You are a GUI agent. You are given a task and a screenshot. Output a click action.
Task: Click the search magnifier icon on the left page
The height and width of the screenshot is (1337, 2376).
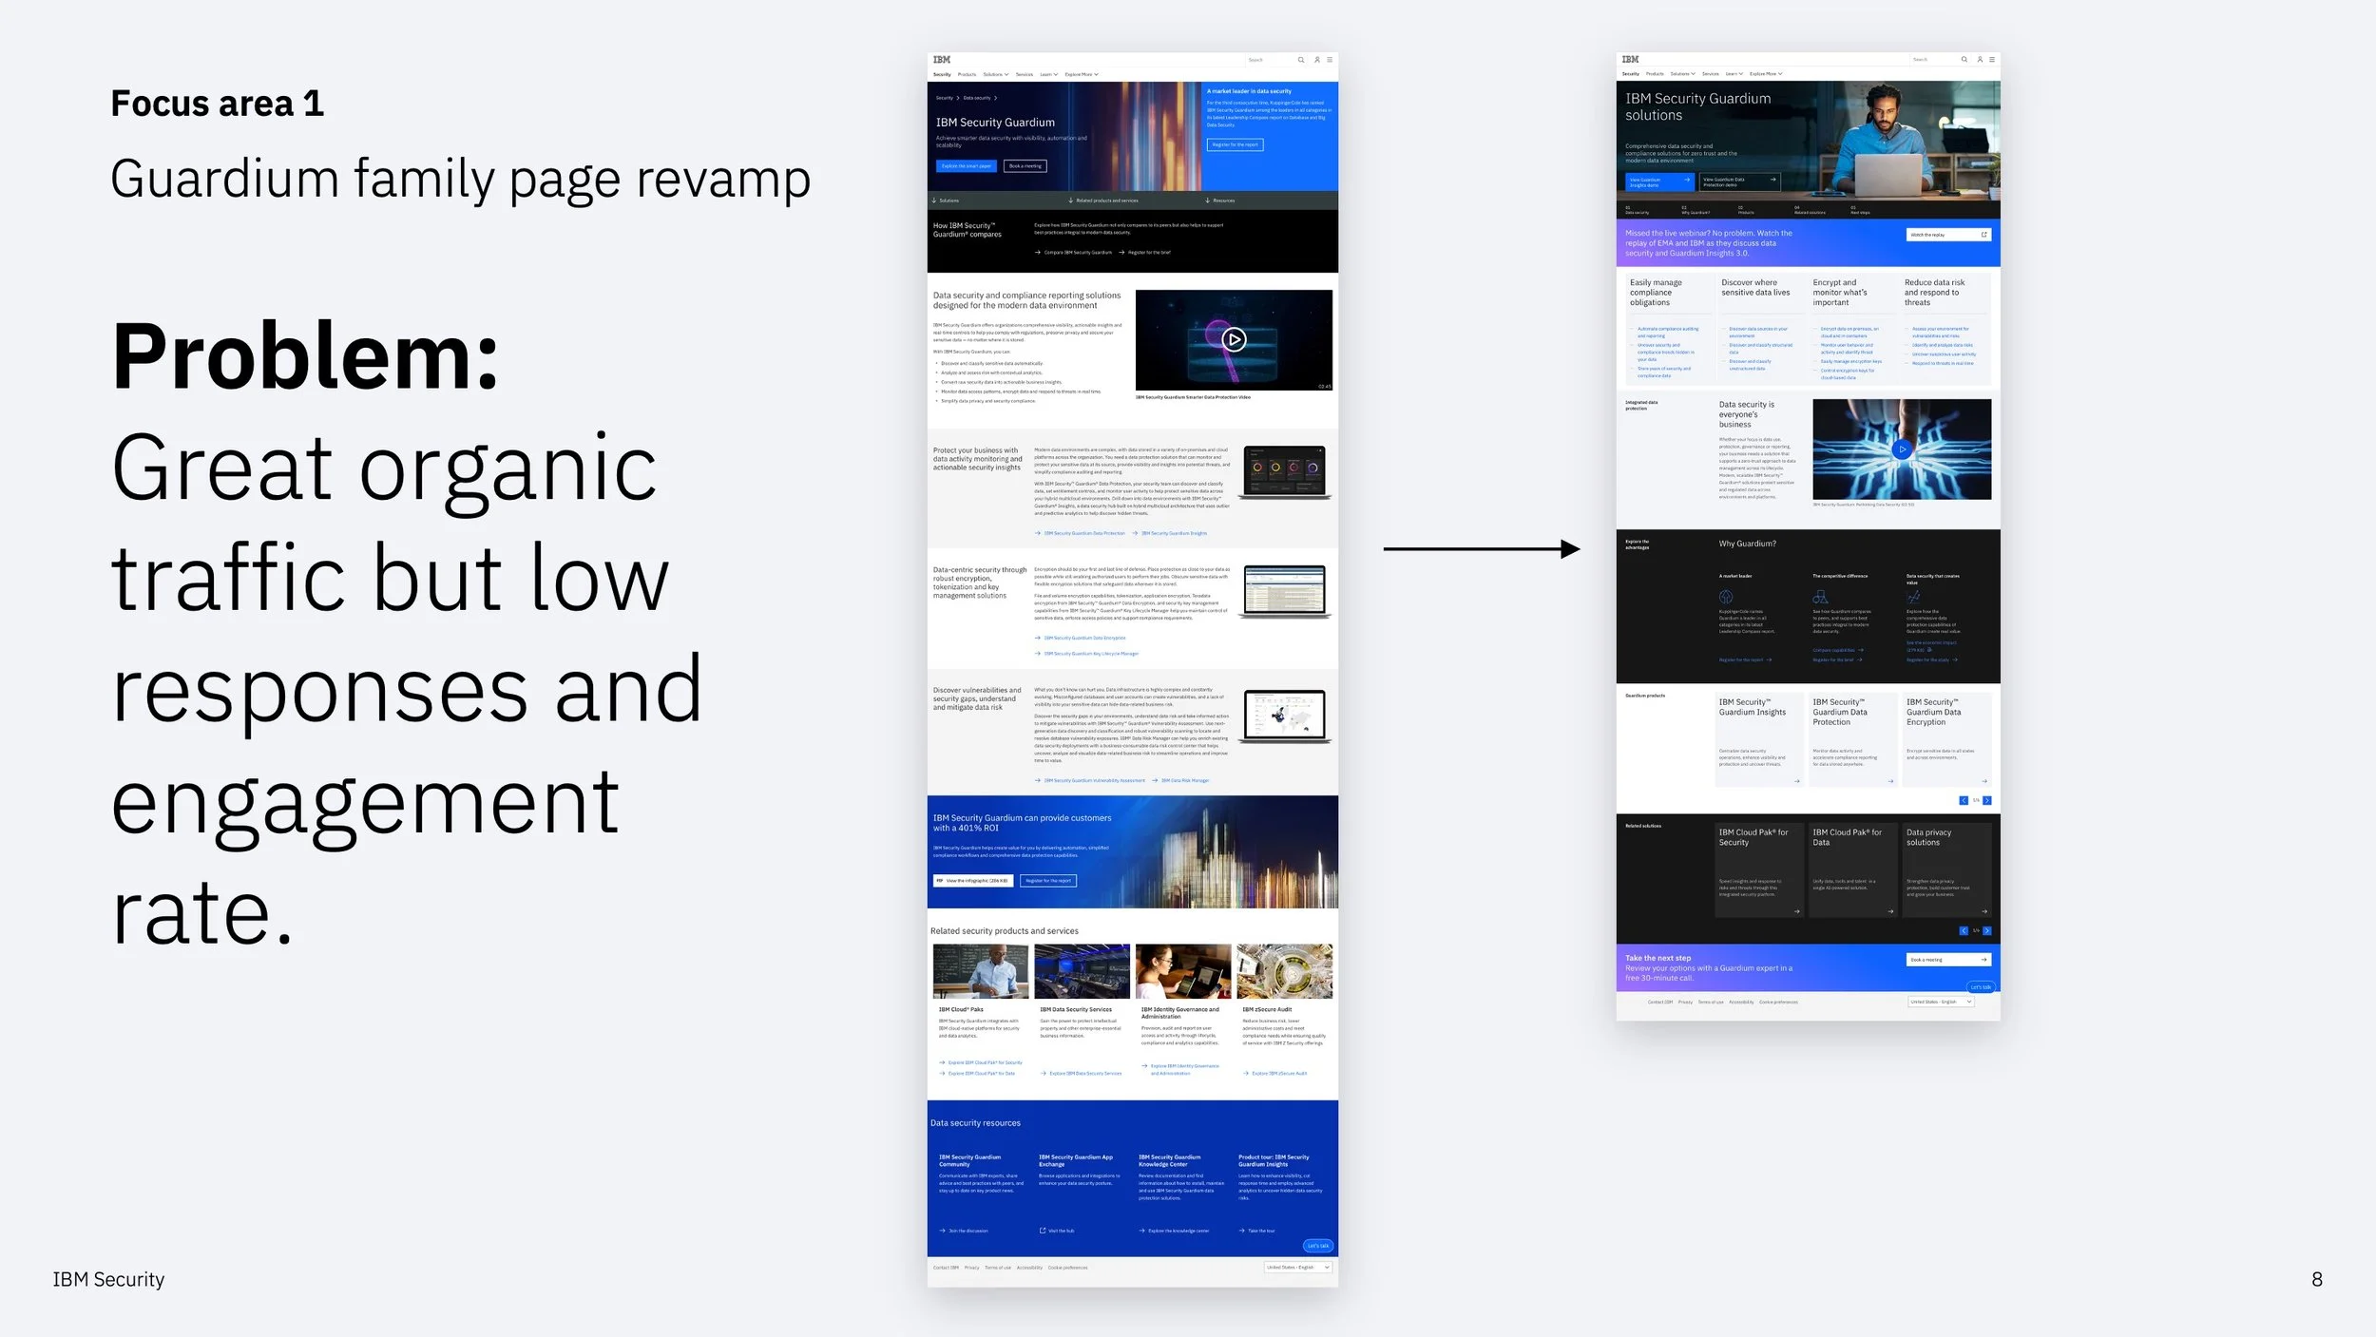pyautogui.click(x=1301, y=60)
